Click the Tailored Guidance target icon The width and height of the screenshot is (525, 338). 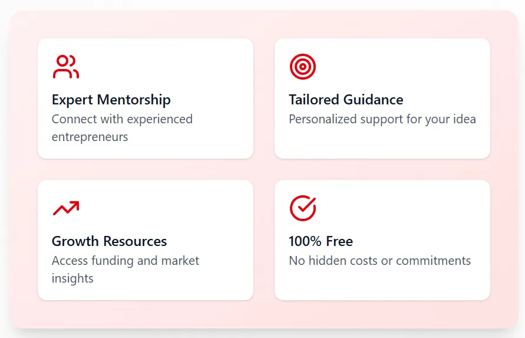click(302, 67)
